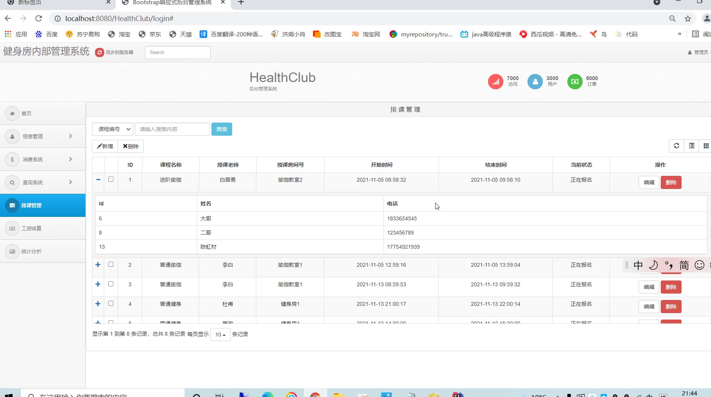Open 消费系统 sidebar menu

pyautogui.click(x=43, y=159)
